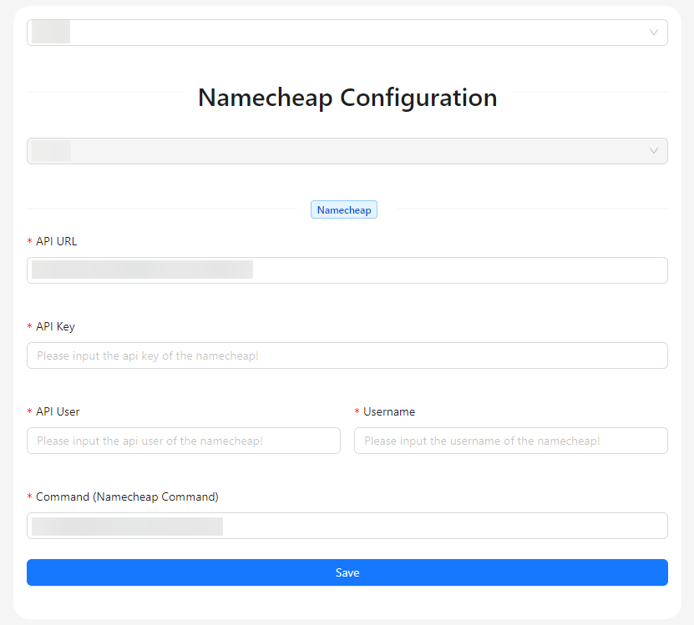Image resolution: width=694 pixels, height=625 pixels.
Task: Focus the API Key input field
Action: pos(347,355)
